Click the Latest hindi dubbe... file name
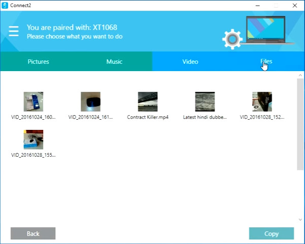The height and width of the screenshot is (244, 305). coord(205,117)
